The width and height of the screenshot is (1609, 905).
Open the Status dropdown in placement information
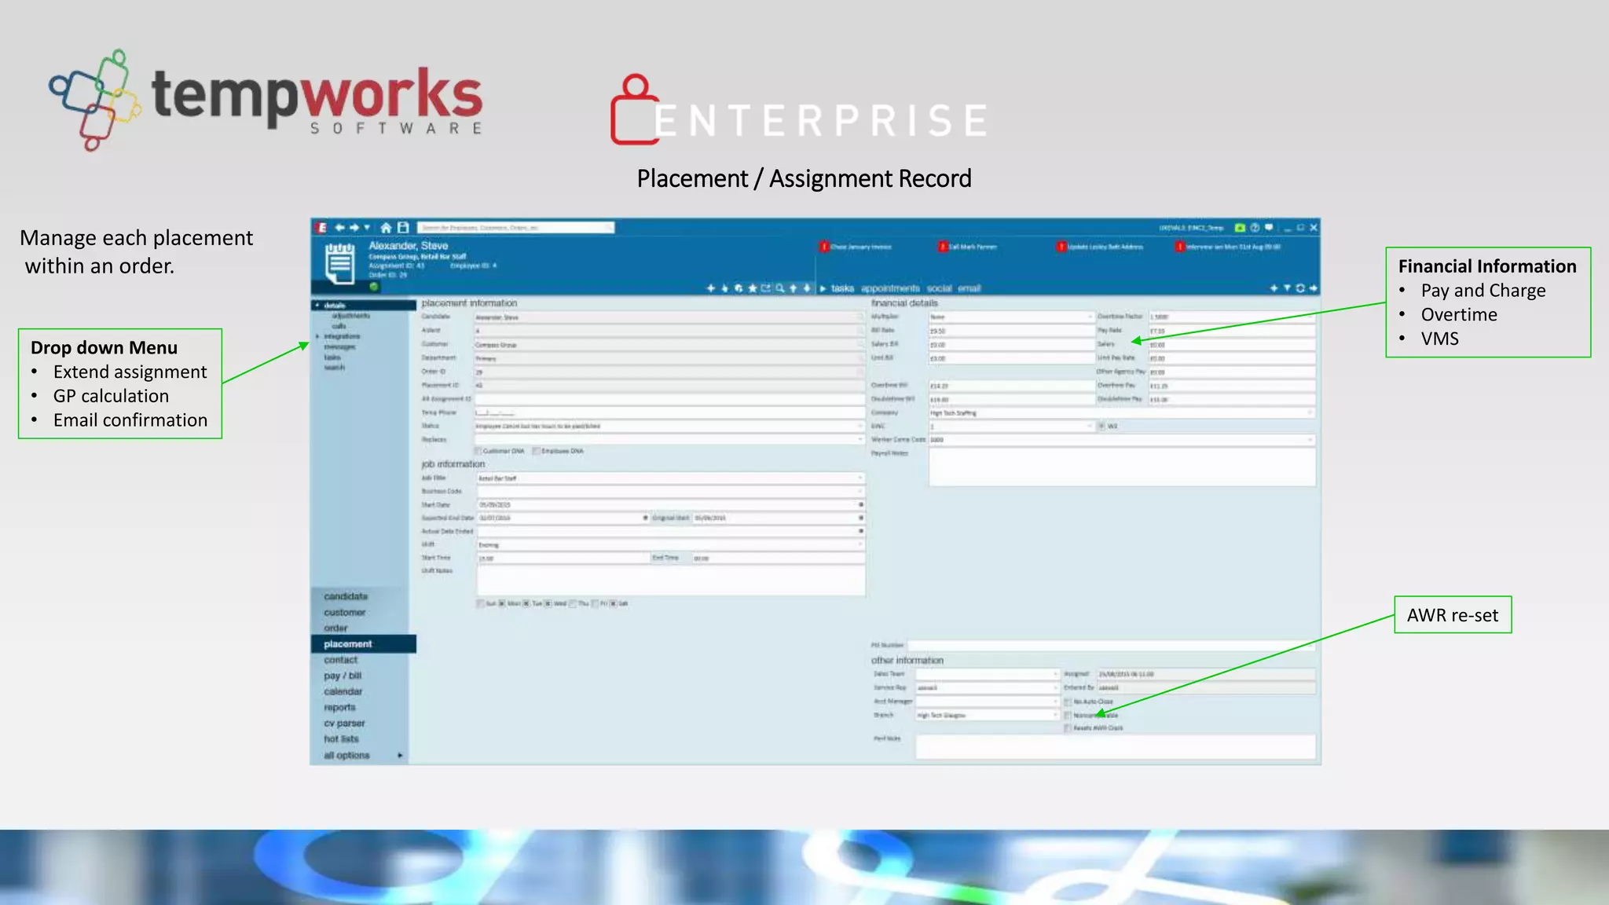[669, 426]
